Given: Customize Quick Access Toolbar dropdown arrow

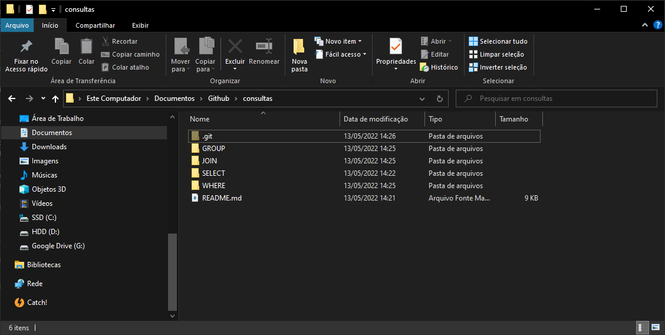Looking at the screenshot, I should pos(53,9).
